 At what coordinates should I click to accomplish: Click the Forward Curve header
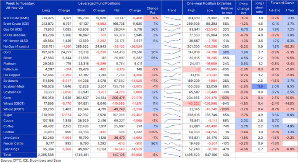pyautogui.click(x=282, y=3)
